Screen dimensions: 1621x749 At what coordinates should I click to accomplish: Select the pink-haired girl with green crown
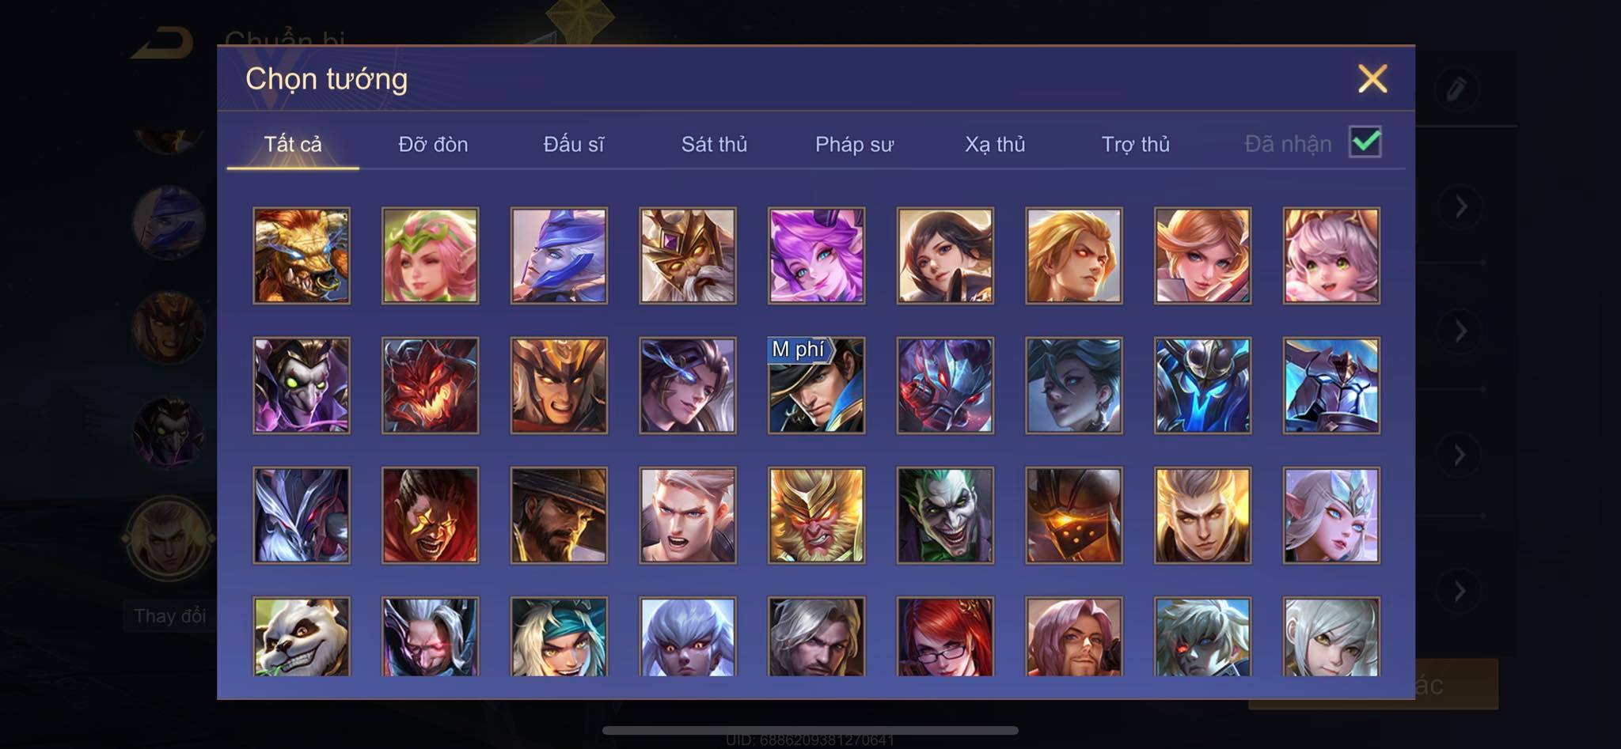click(x=430, y=255)
